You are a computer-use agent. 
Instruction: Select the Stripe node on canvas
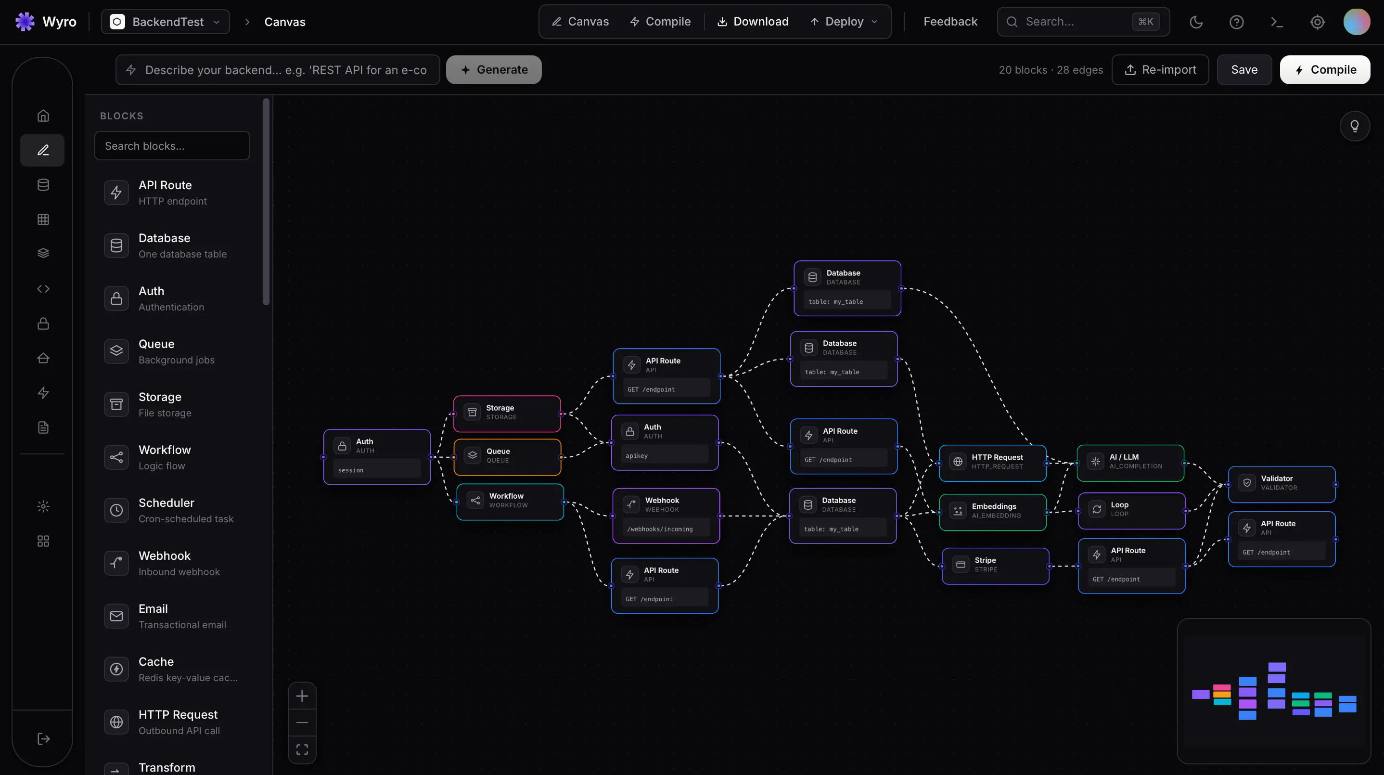coord(995,566)
